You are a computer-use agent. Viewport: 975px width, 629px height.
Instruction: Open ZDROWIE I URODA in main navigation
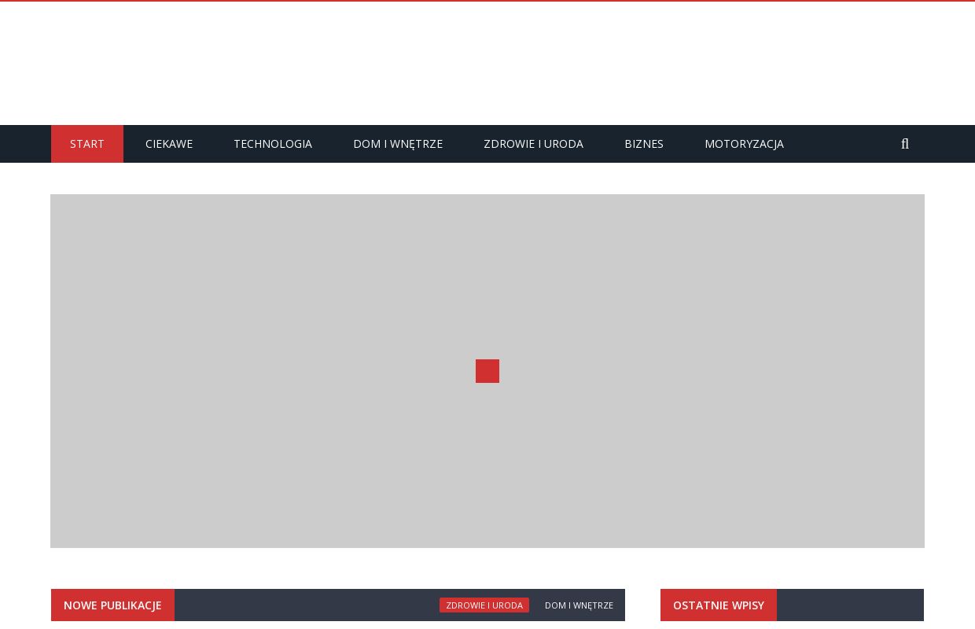click(x=533, y=144)
